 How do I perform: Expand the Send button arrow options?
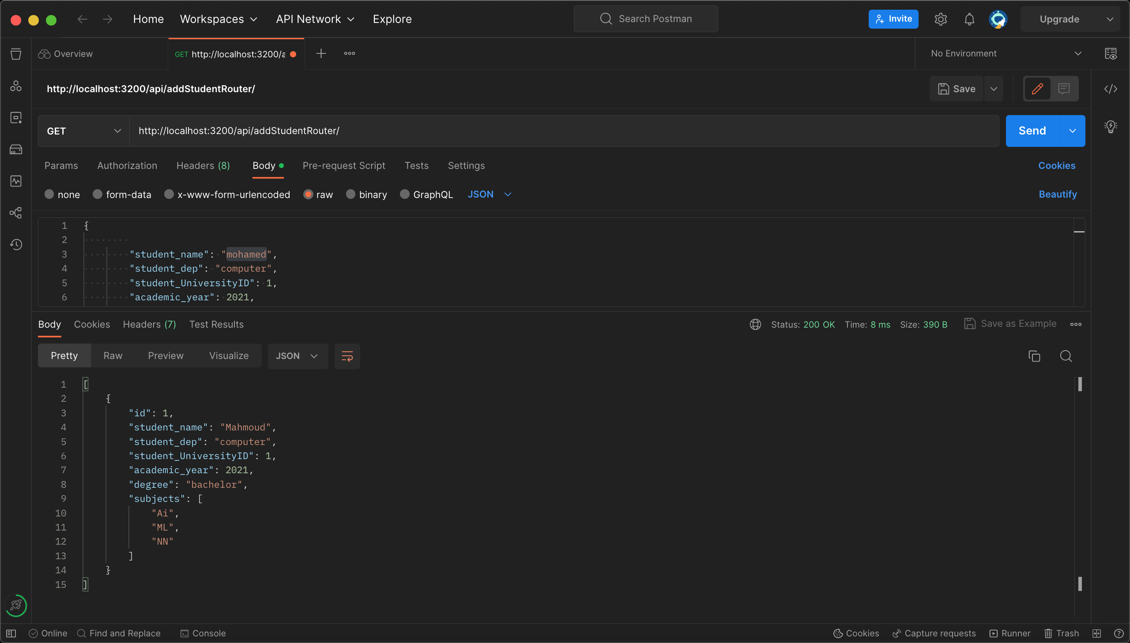tap(1072, 131)
